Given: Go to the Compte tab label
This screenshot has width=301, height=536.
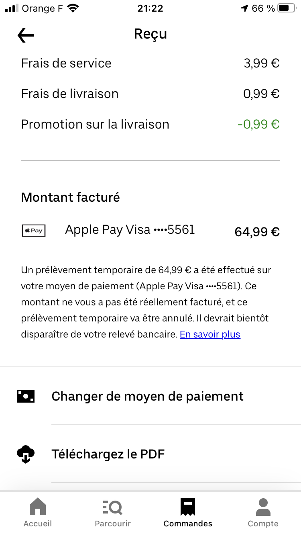Looking at the screenshot, I should (x=263, y=524).
